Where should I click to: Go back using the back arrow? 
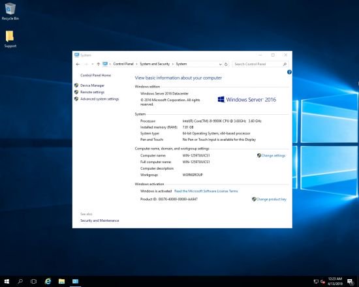pyautogui.click(x=78, y=64)
